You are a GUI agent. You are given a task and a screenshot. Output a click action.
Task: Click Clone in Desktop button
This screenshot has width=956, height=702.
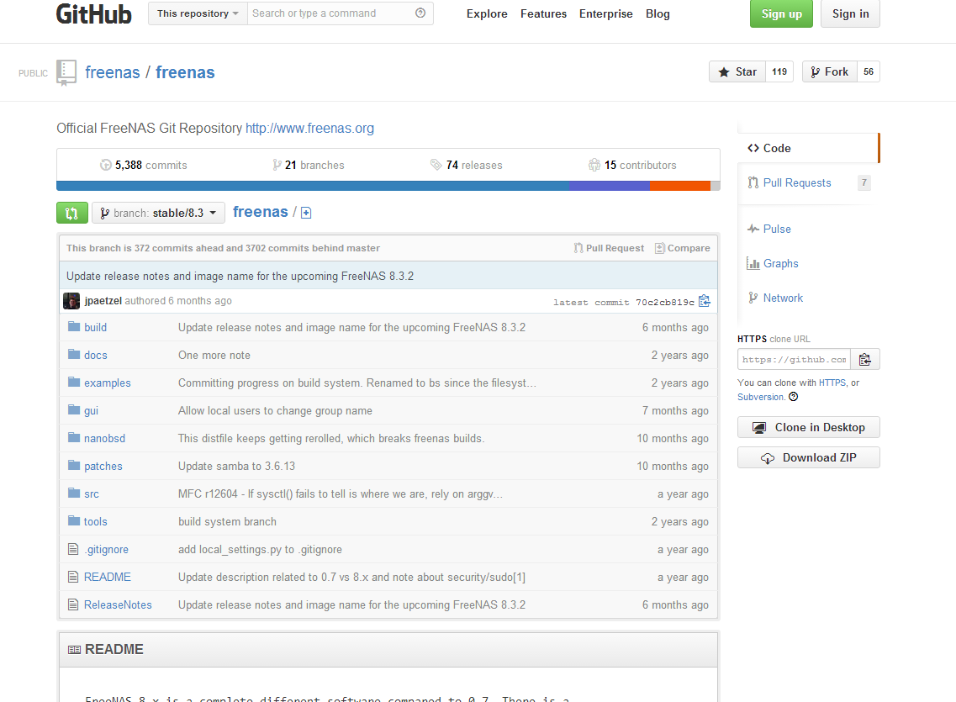tap(809, 427)
